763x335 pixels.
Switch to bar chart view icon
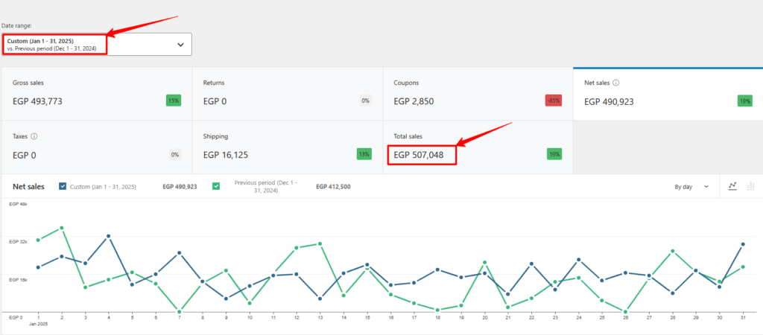751,186
